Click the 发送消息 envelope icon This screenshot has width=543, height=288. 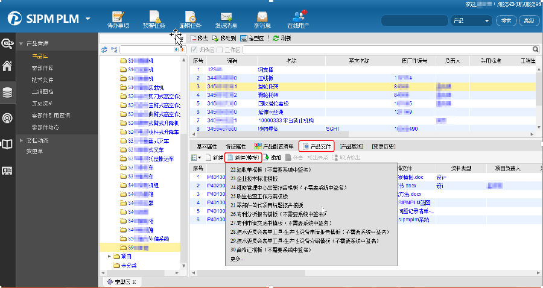point(226,17)
